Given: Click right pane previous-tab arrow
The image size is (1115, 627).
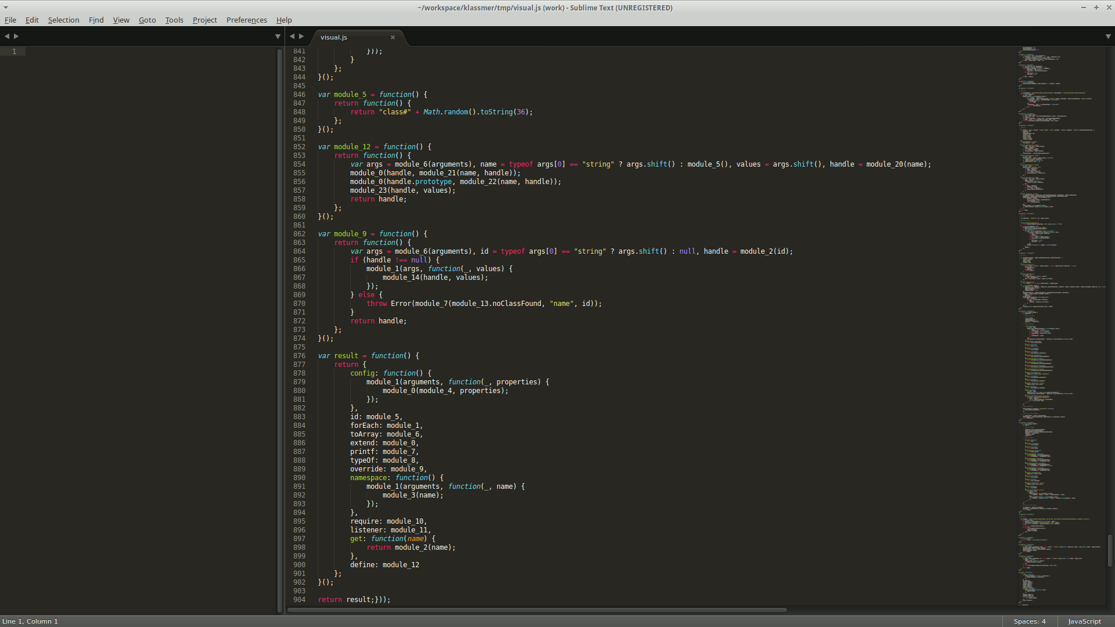Looking at the screenshot, I should click(x=292, y=36).
